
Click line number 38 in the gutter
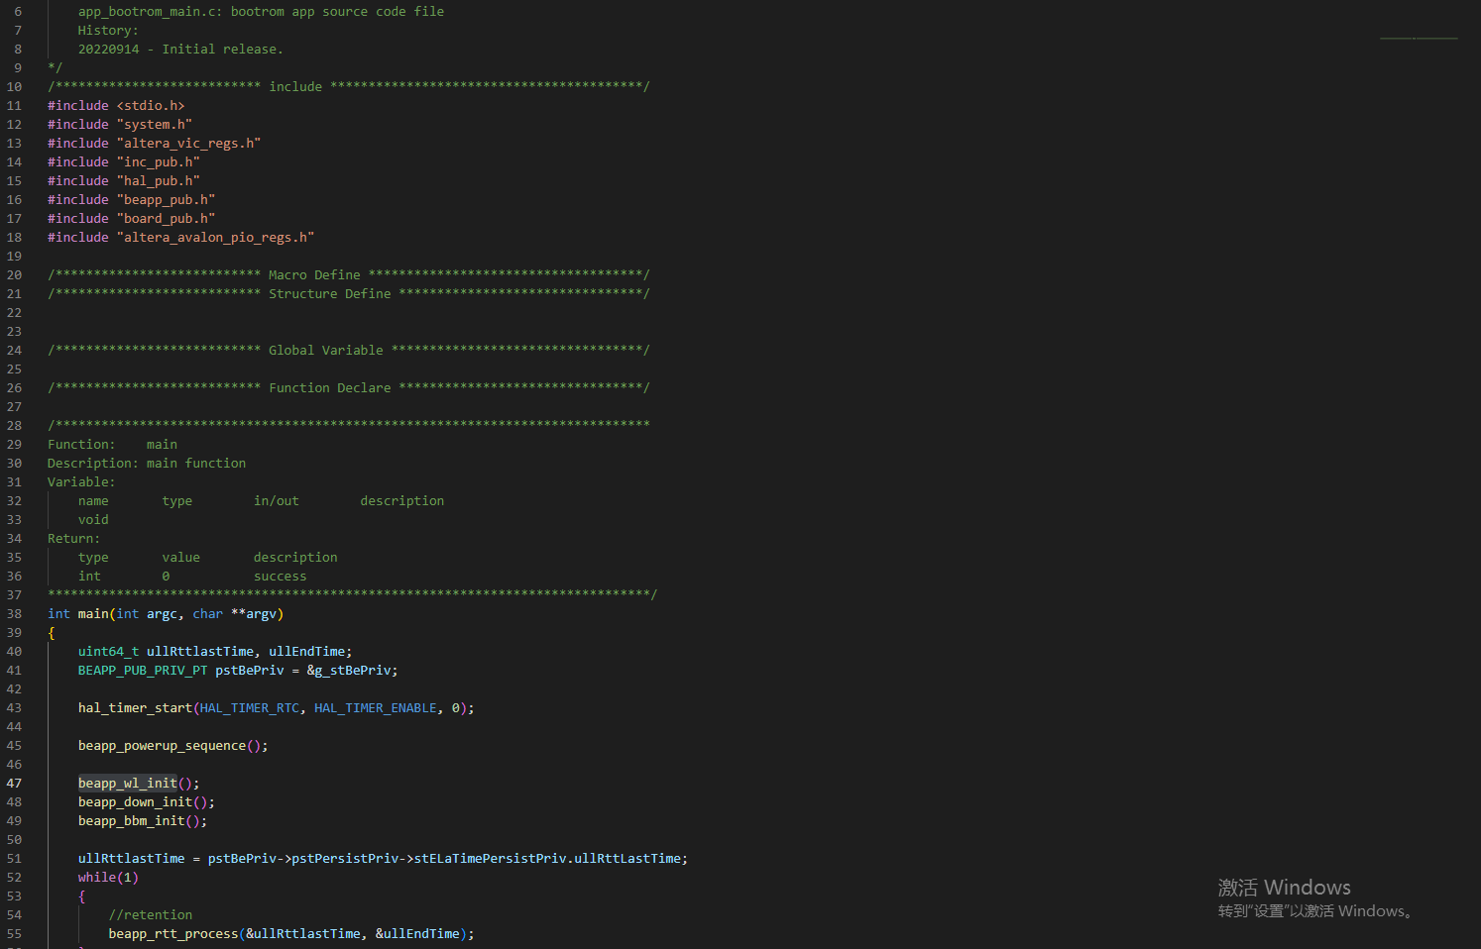14,614
